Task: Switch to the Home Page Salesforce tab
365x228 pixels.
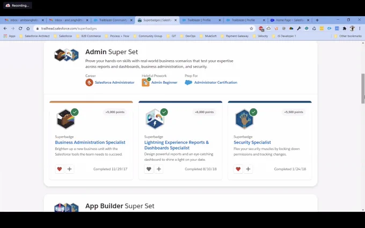Action: click(289, 20)
